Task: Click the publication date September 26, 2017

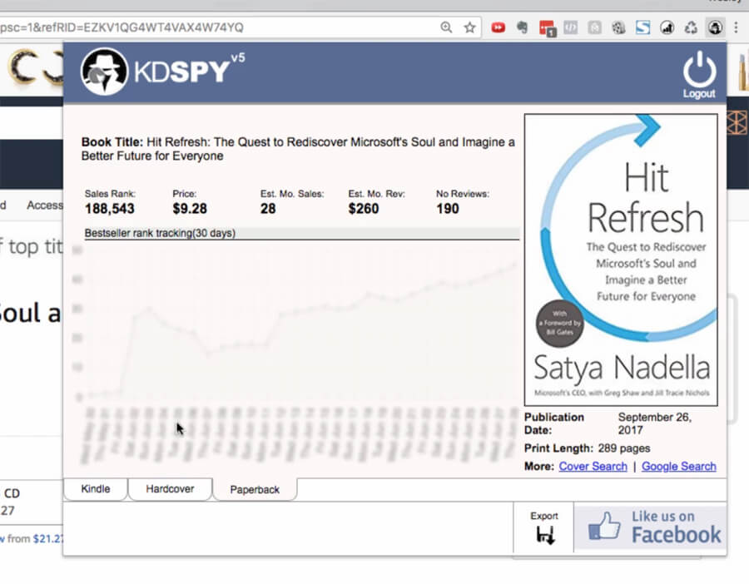Action: click(654, 423)
